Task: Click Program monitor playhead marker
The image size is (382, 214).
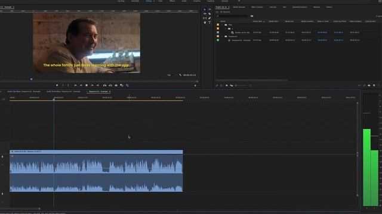Action: (31, 79)
